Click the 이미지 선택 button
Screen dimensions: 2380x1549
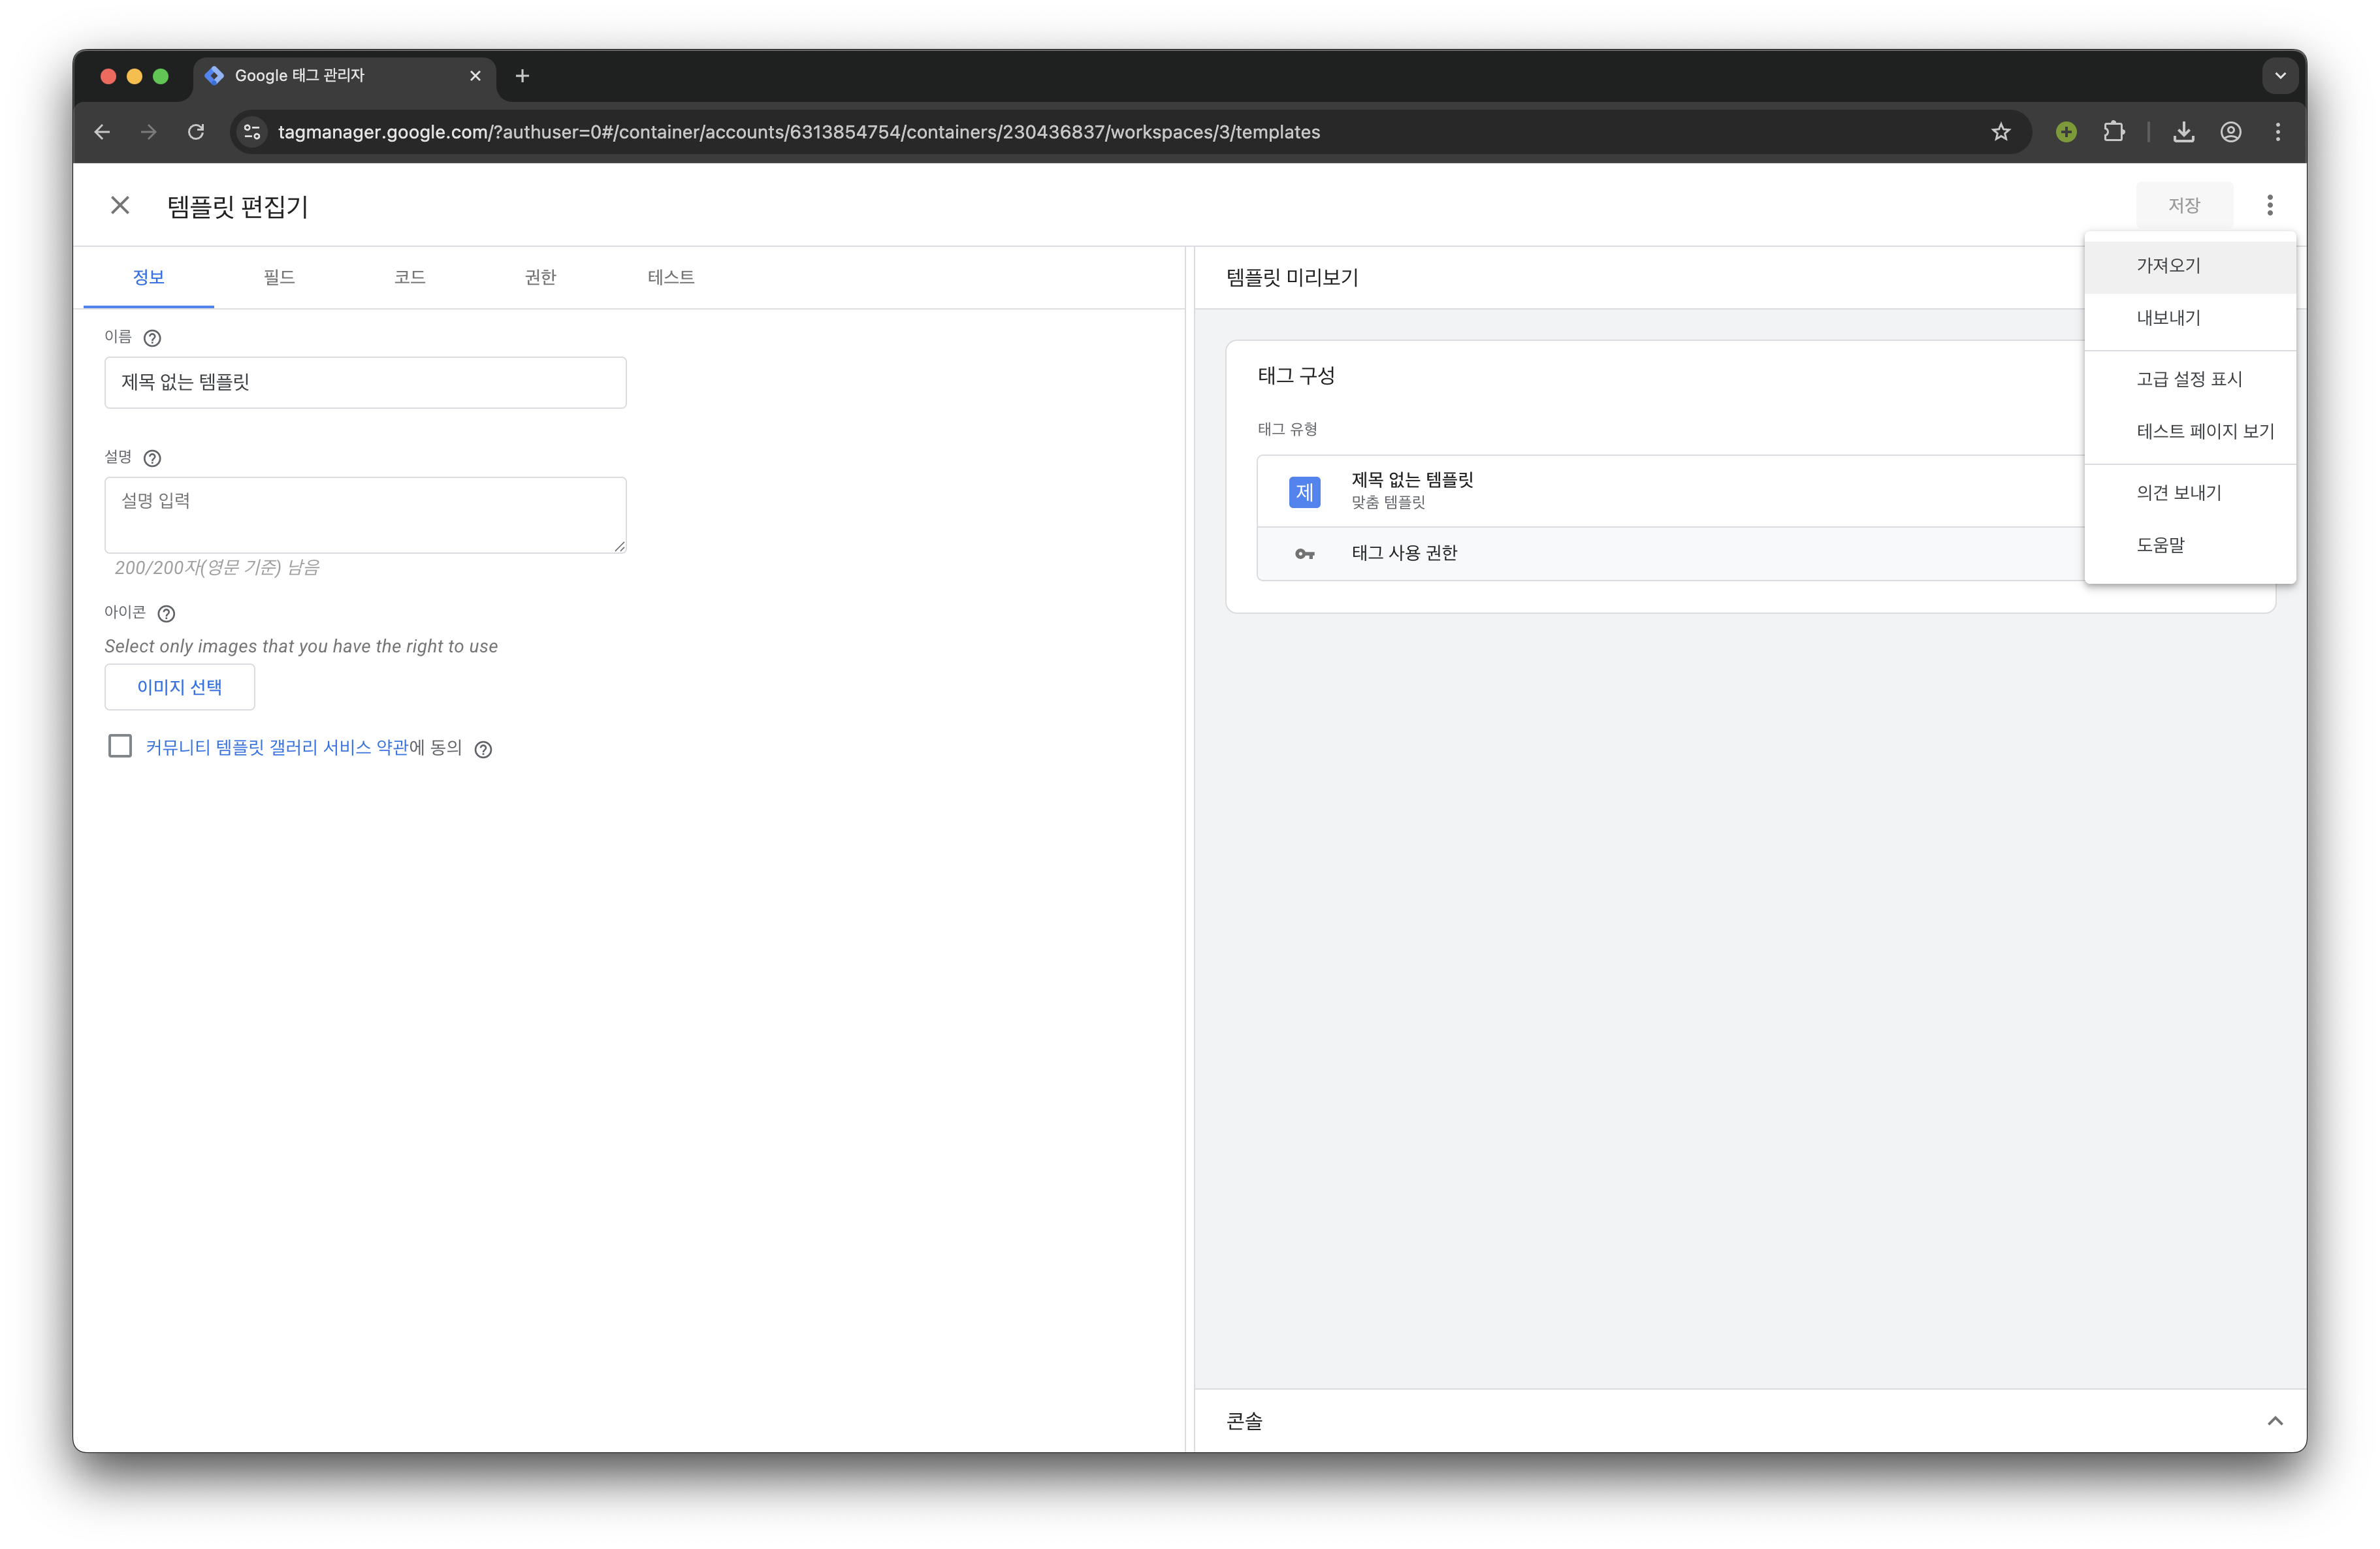click(x=180, y=687)
